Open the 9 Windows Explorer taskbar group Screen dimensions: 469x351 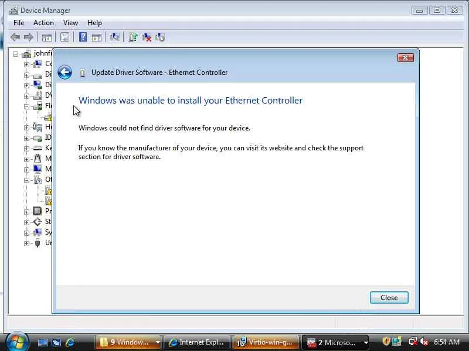128,342
